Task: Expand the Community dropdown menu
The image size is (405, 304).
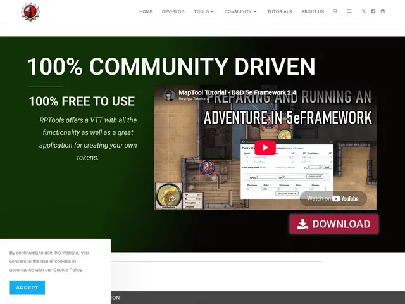Action: 240,11
